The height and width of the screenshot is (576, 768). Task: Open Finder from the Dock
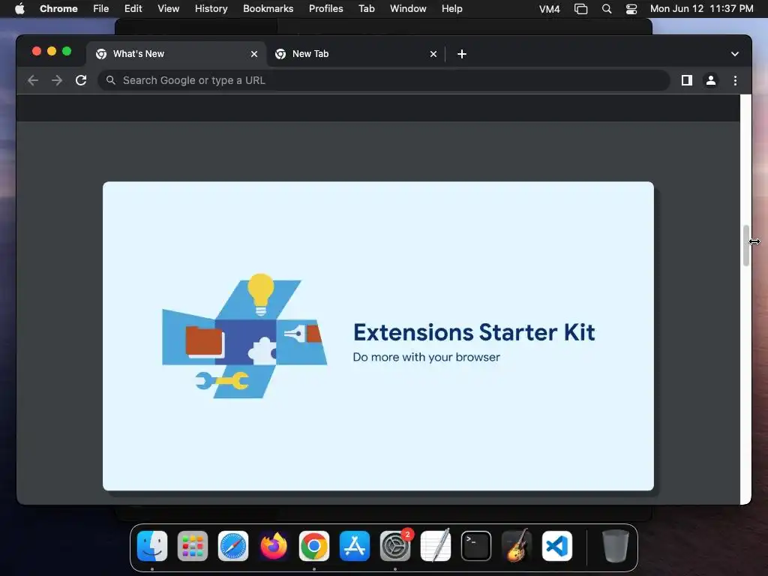click(x=152, y=546)
